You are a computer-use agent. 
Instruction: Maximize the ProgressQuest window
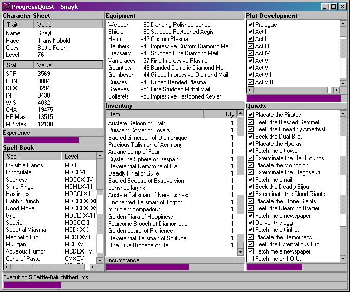pos(333,7)
